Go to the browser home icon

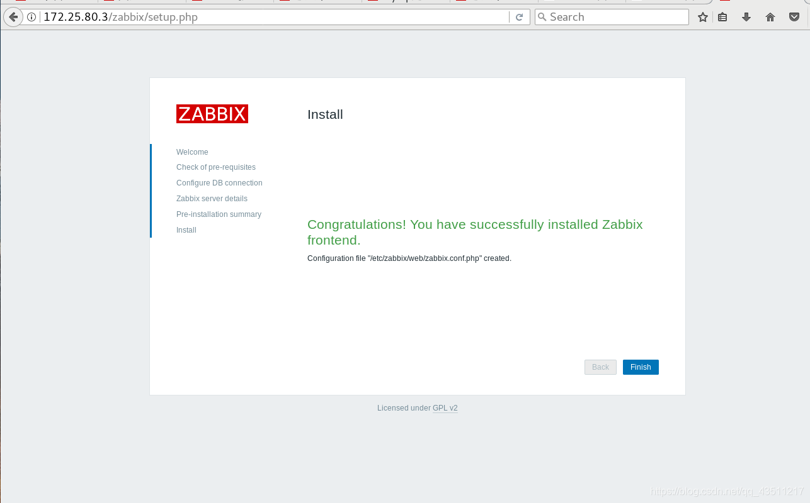(770, 17)
